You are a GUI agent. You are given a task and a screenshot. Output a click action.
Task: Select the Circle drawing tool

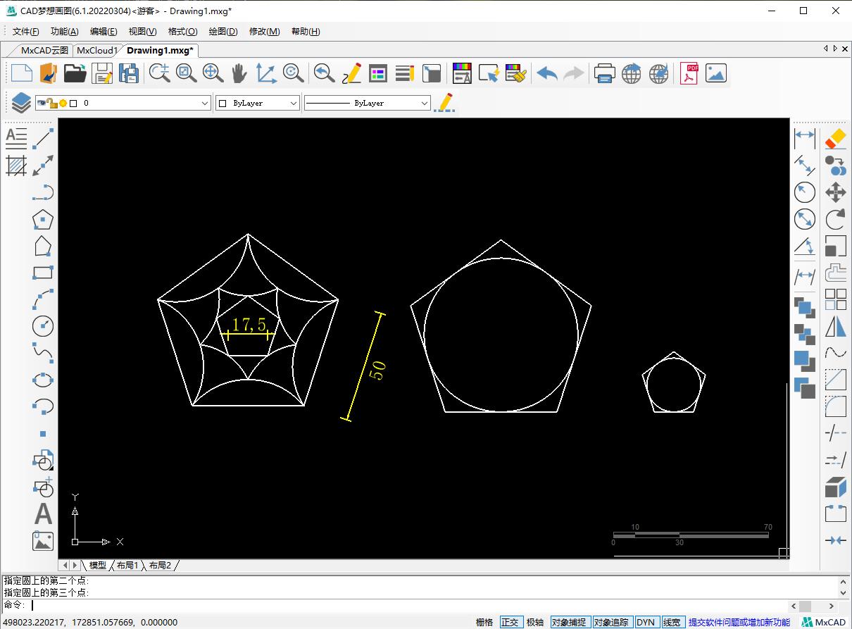[43, 326]
